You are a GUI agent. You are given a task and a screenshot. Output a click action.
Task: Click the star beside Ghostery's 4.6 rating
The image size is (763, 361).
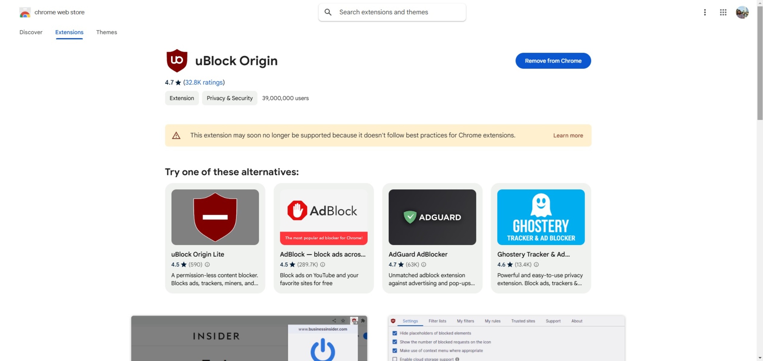(510, 264)
